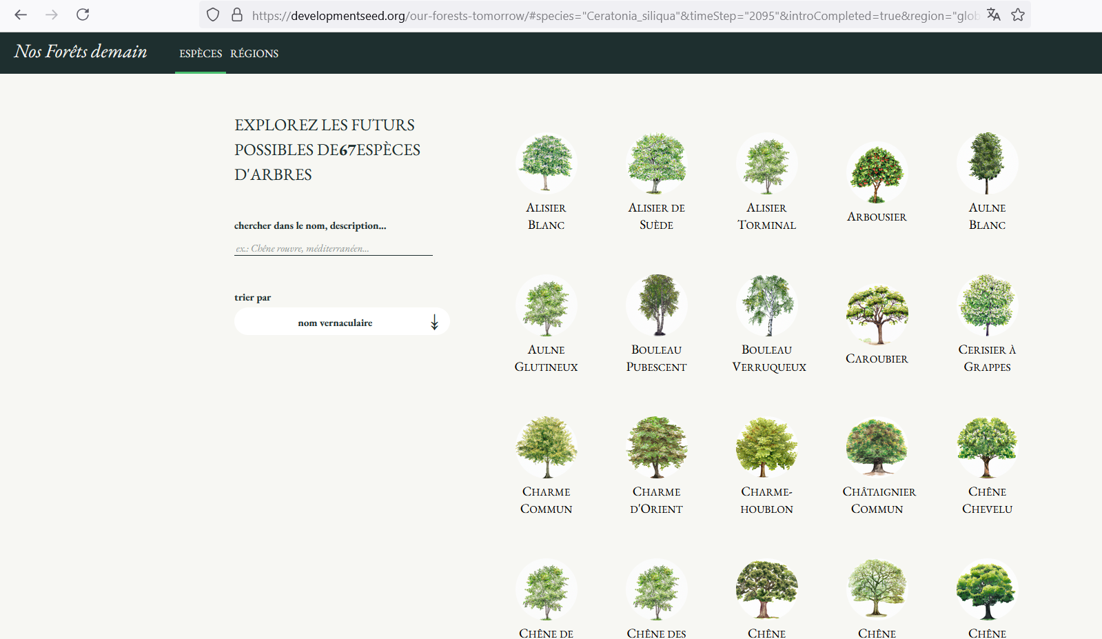Click the 'Bouleau Verruqueux' label
Image resolution: width=1102 pixels, height=639 pixels.
pos(769,358)
